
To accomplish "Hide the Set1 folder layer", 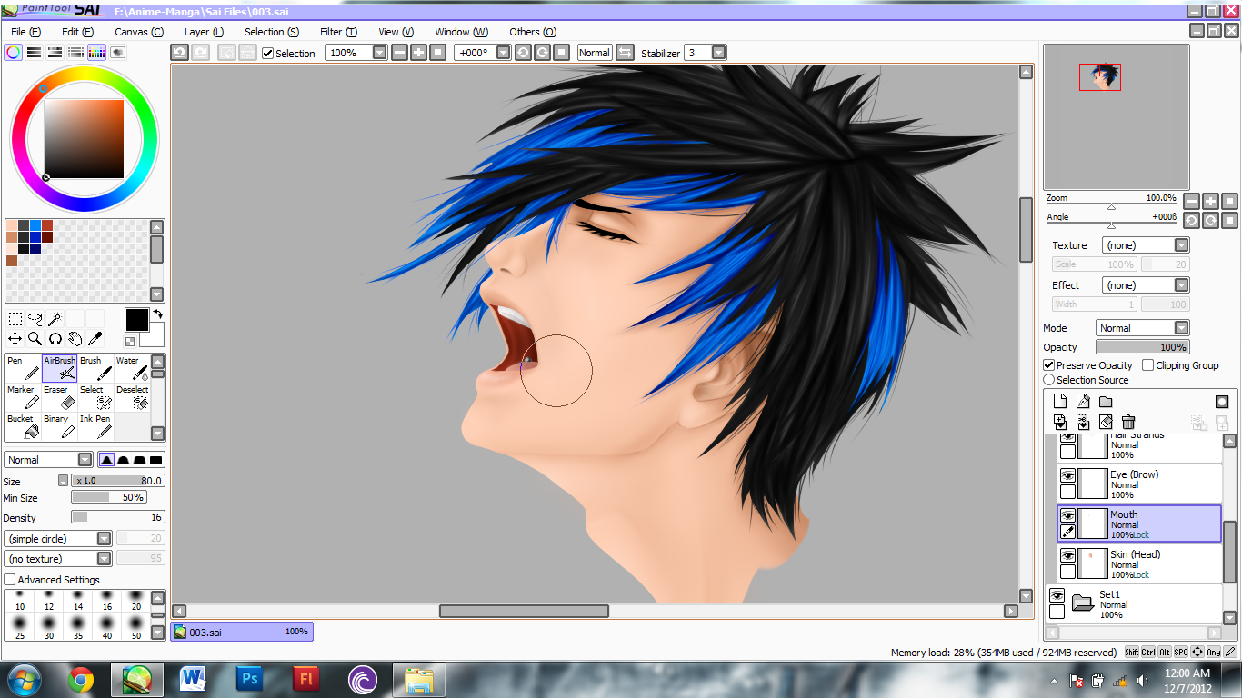I will click(x=1057, y=595).
